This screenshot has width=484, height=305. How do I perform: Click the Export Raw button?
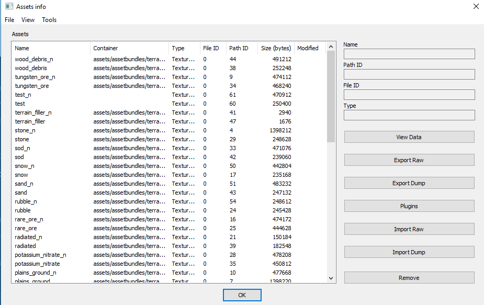click(x=409, y=160)
